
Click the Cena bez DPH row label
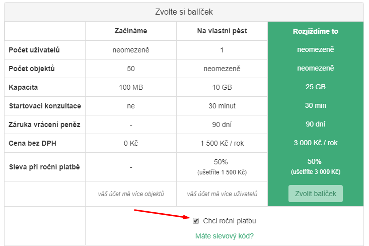33,143
